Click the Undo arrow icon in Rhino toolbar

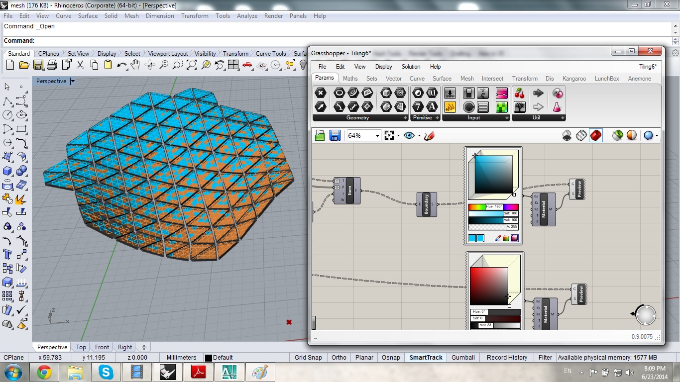pos(121,65)
